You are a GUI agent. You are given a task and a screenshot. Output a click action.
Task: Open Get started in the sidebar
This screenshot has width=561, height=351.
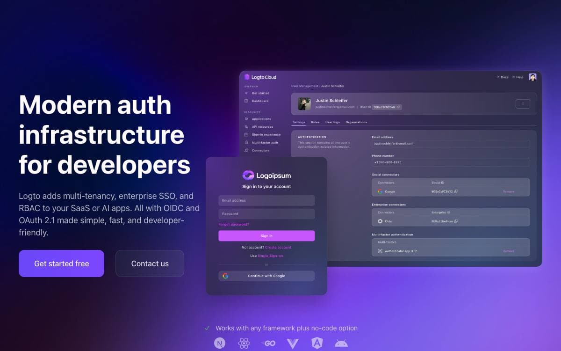pos(260,93)
